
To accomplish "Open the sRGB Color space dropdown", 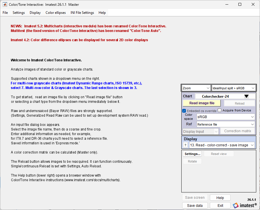I will coord(226,117).
